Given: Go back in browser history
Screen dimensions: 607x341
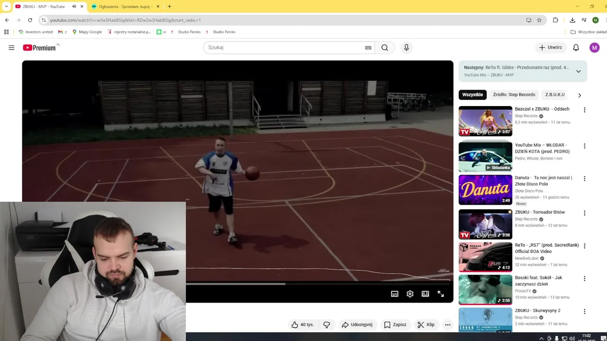Looking at the screenshot, I should 7,20.
